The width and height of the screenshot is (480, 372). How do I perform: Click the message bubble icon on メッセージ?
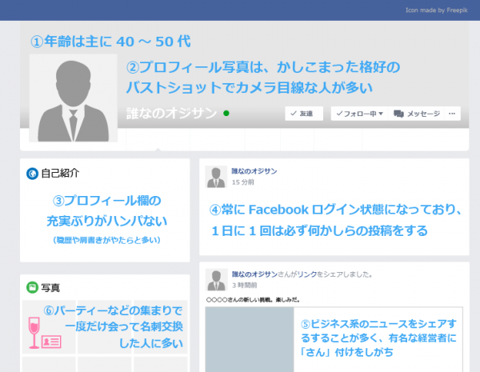click(x=398, y=114)
